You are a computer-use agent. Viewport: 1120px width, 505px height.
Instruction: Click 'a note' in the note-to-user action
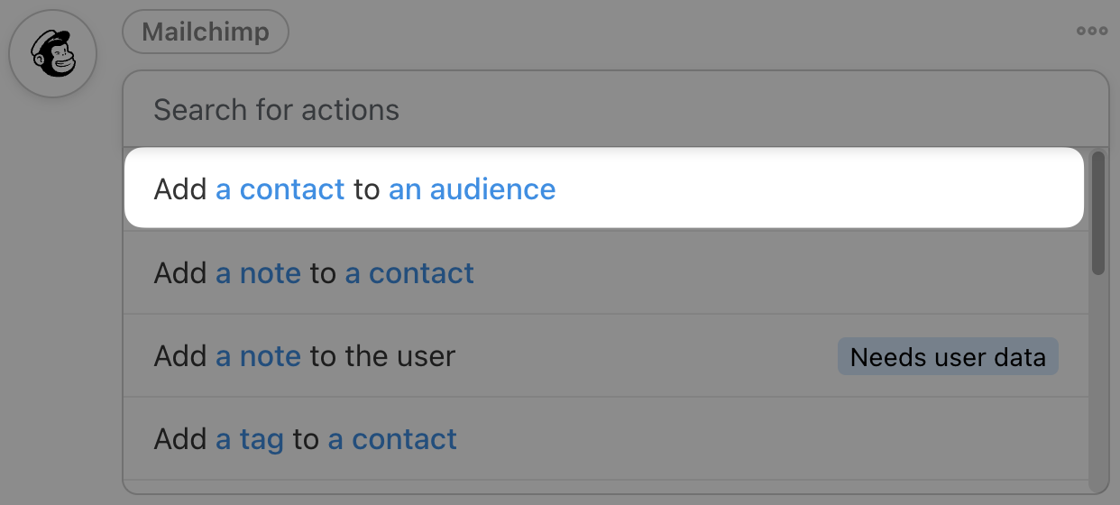(x=259, y=356)
